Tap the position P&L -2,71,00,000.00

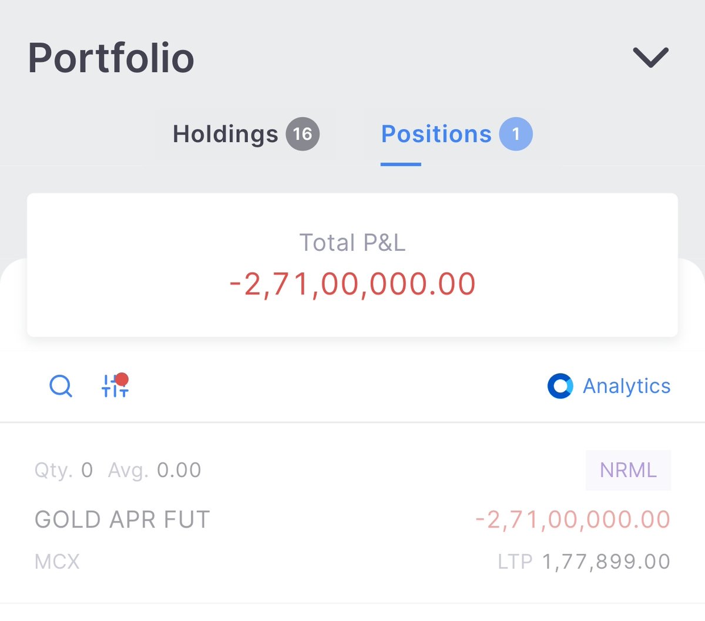(573, 519)
